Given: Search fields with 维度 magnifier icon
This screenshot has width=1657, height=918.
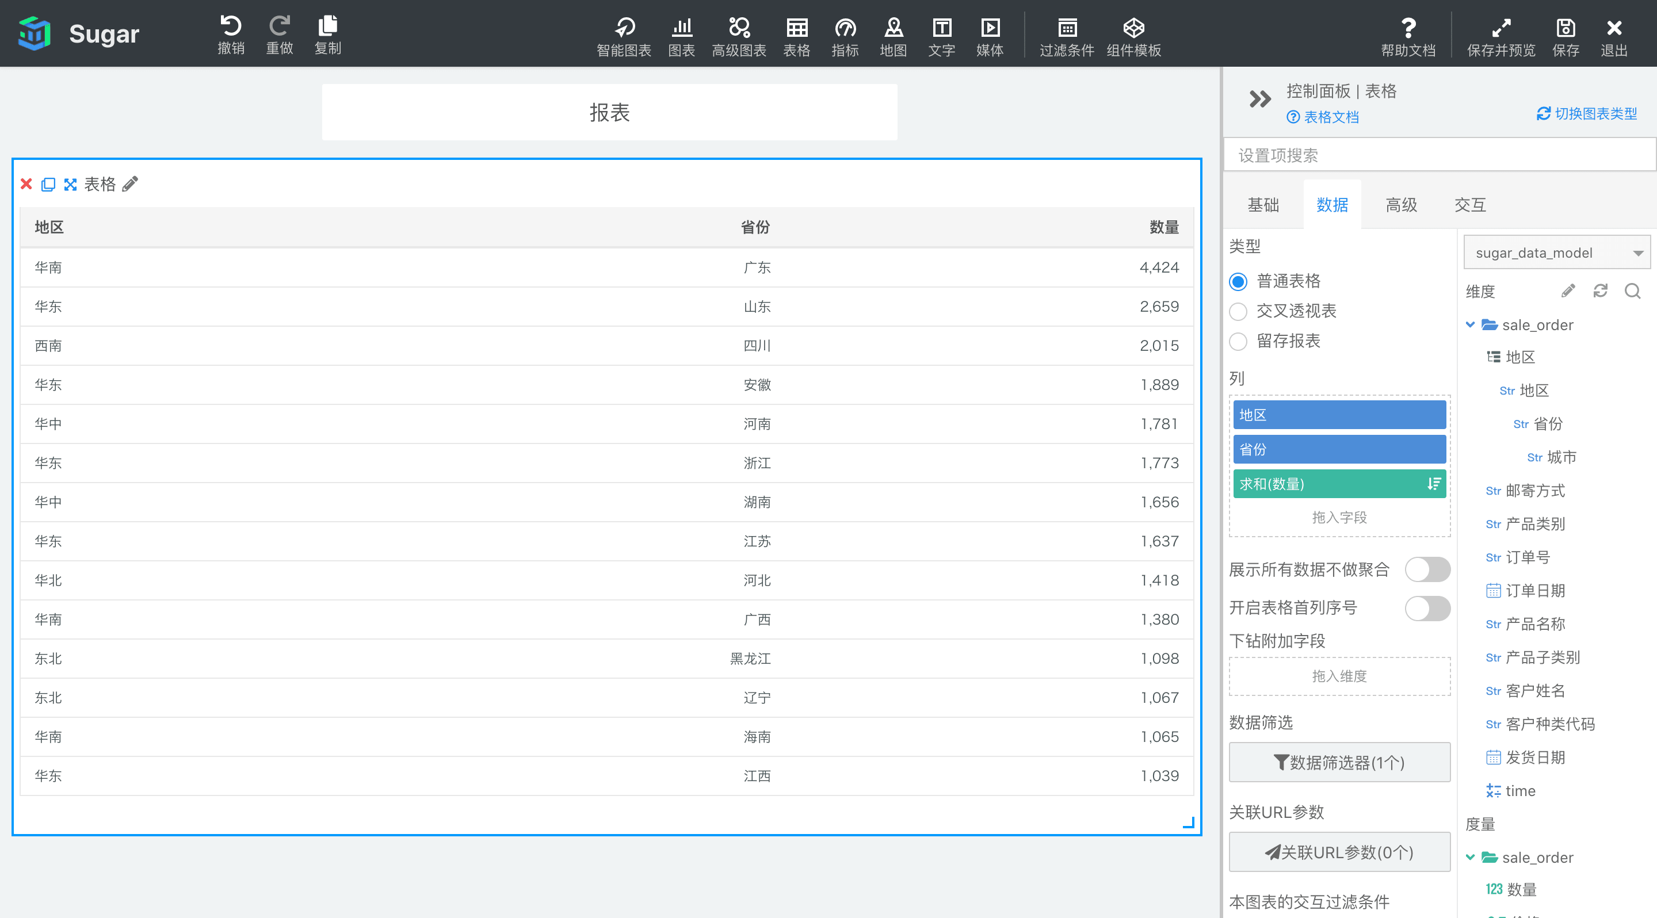Looking at the screenshot, I should pos(1633,291).
